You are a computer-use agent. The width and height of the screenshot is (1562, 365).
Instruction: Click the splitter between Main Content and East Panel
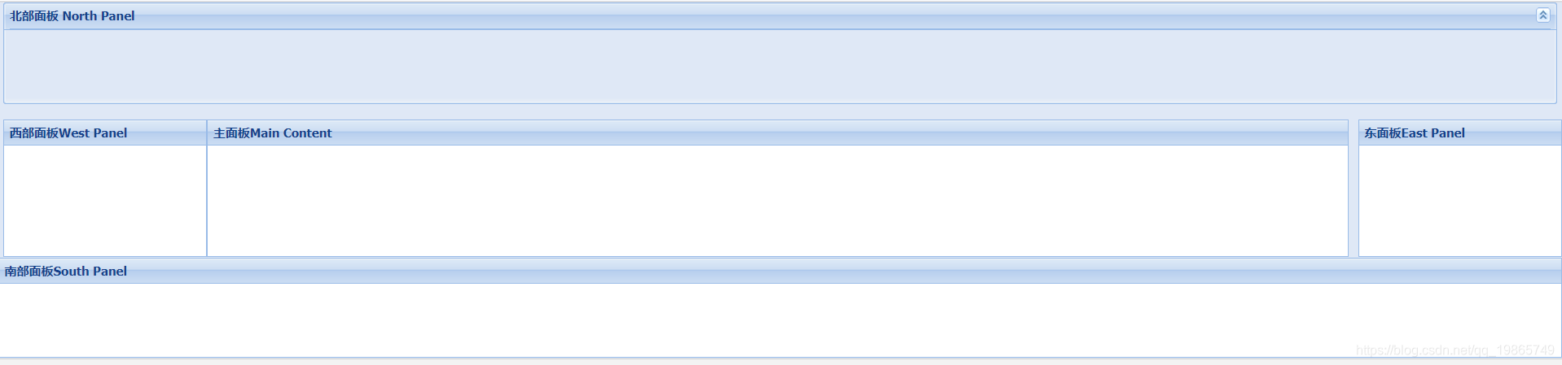click(1354, 189)
